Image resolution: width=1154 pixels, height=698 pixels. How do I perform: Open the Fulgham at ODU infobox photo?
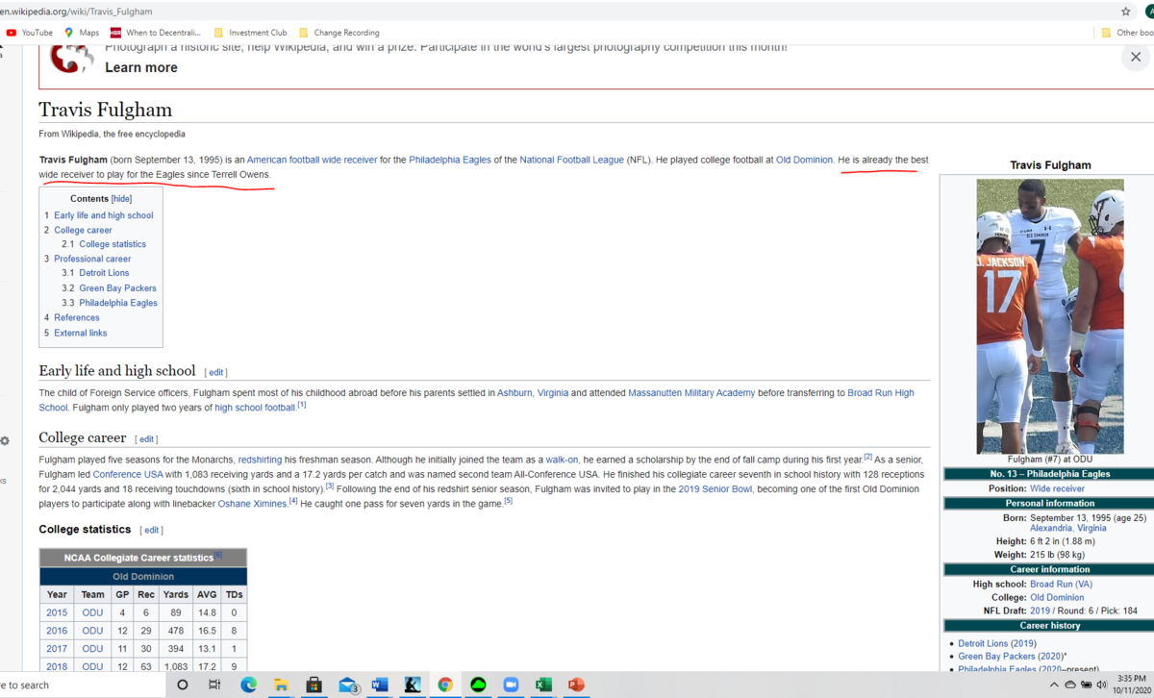tap(1050, 315)
